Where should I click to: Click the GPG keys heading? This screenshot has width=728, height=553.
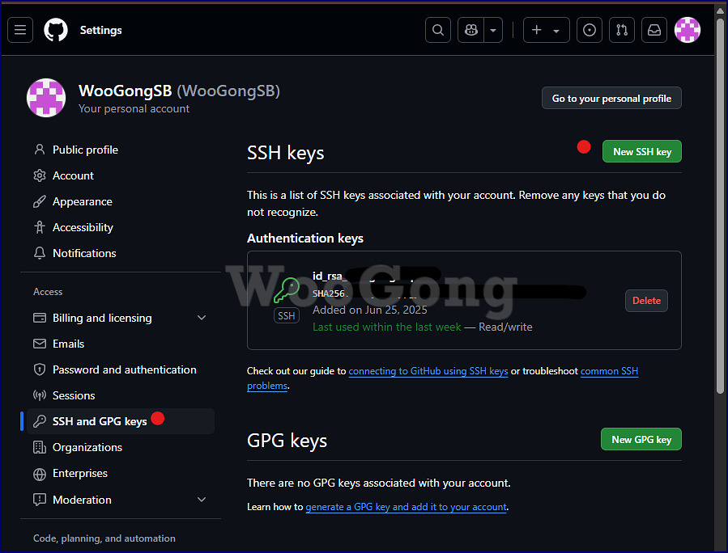287,441
